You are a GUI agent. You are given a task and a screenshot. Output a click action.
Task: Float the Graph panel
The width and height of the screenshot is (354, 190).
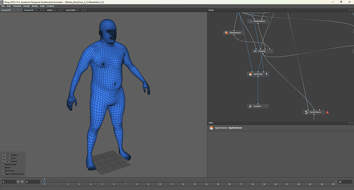coord(349,10)
